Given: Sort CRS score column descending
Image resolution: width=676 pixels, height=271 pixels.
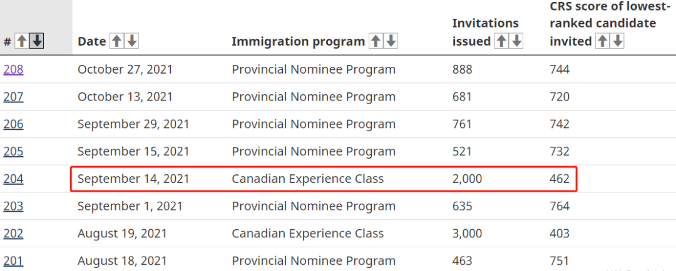Looking at the screenshot, I should (x=617, y=42).
